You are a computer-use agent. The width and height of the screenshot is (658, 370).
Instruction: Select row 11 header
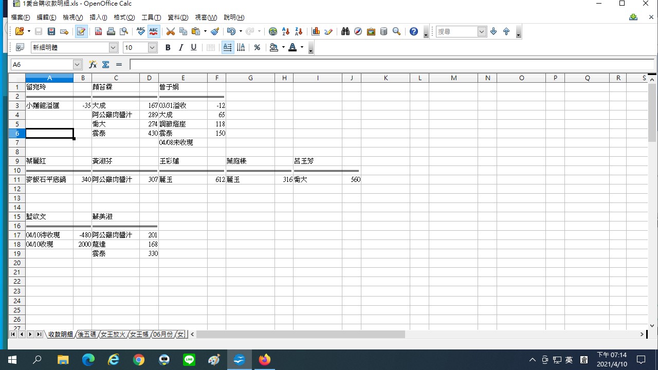16,180
